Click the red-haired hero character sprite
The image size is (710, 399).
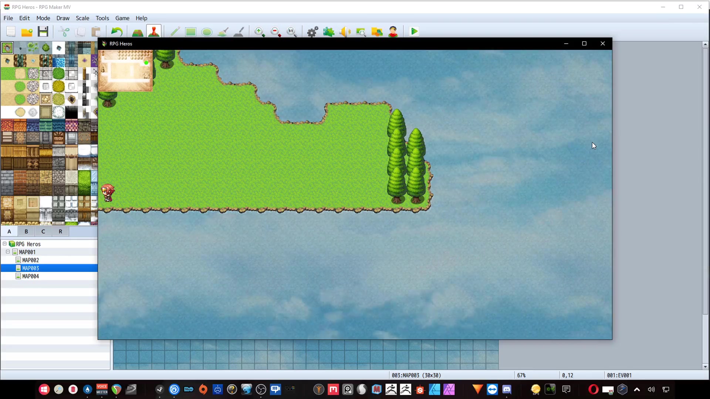click(x=108, y=193)
